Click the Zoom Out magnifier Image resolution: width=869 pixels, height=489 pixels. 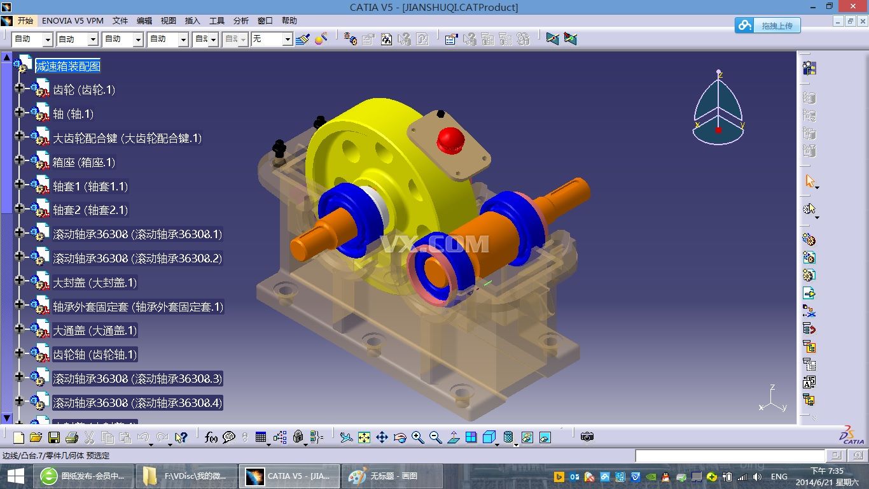[435, 437]
